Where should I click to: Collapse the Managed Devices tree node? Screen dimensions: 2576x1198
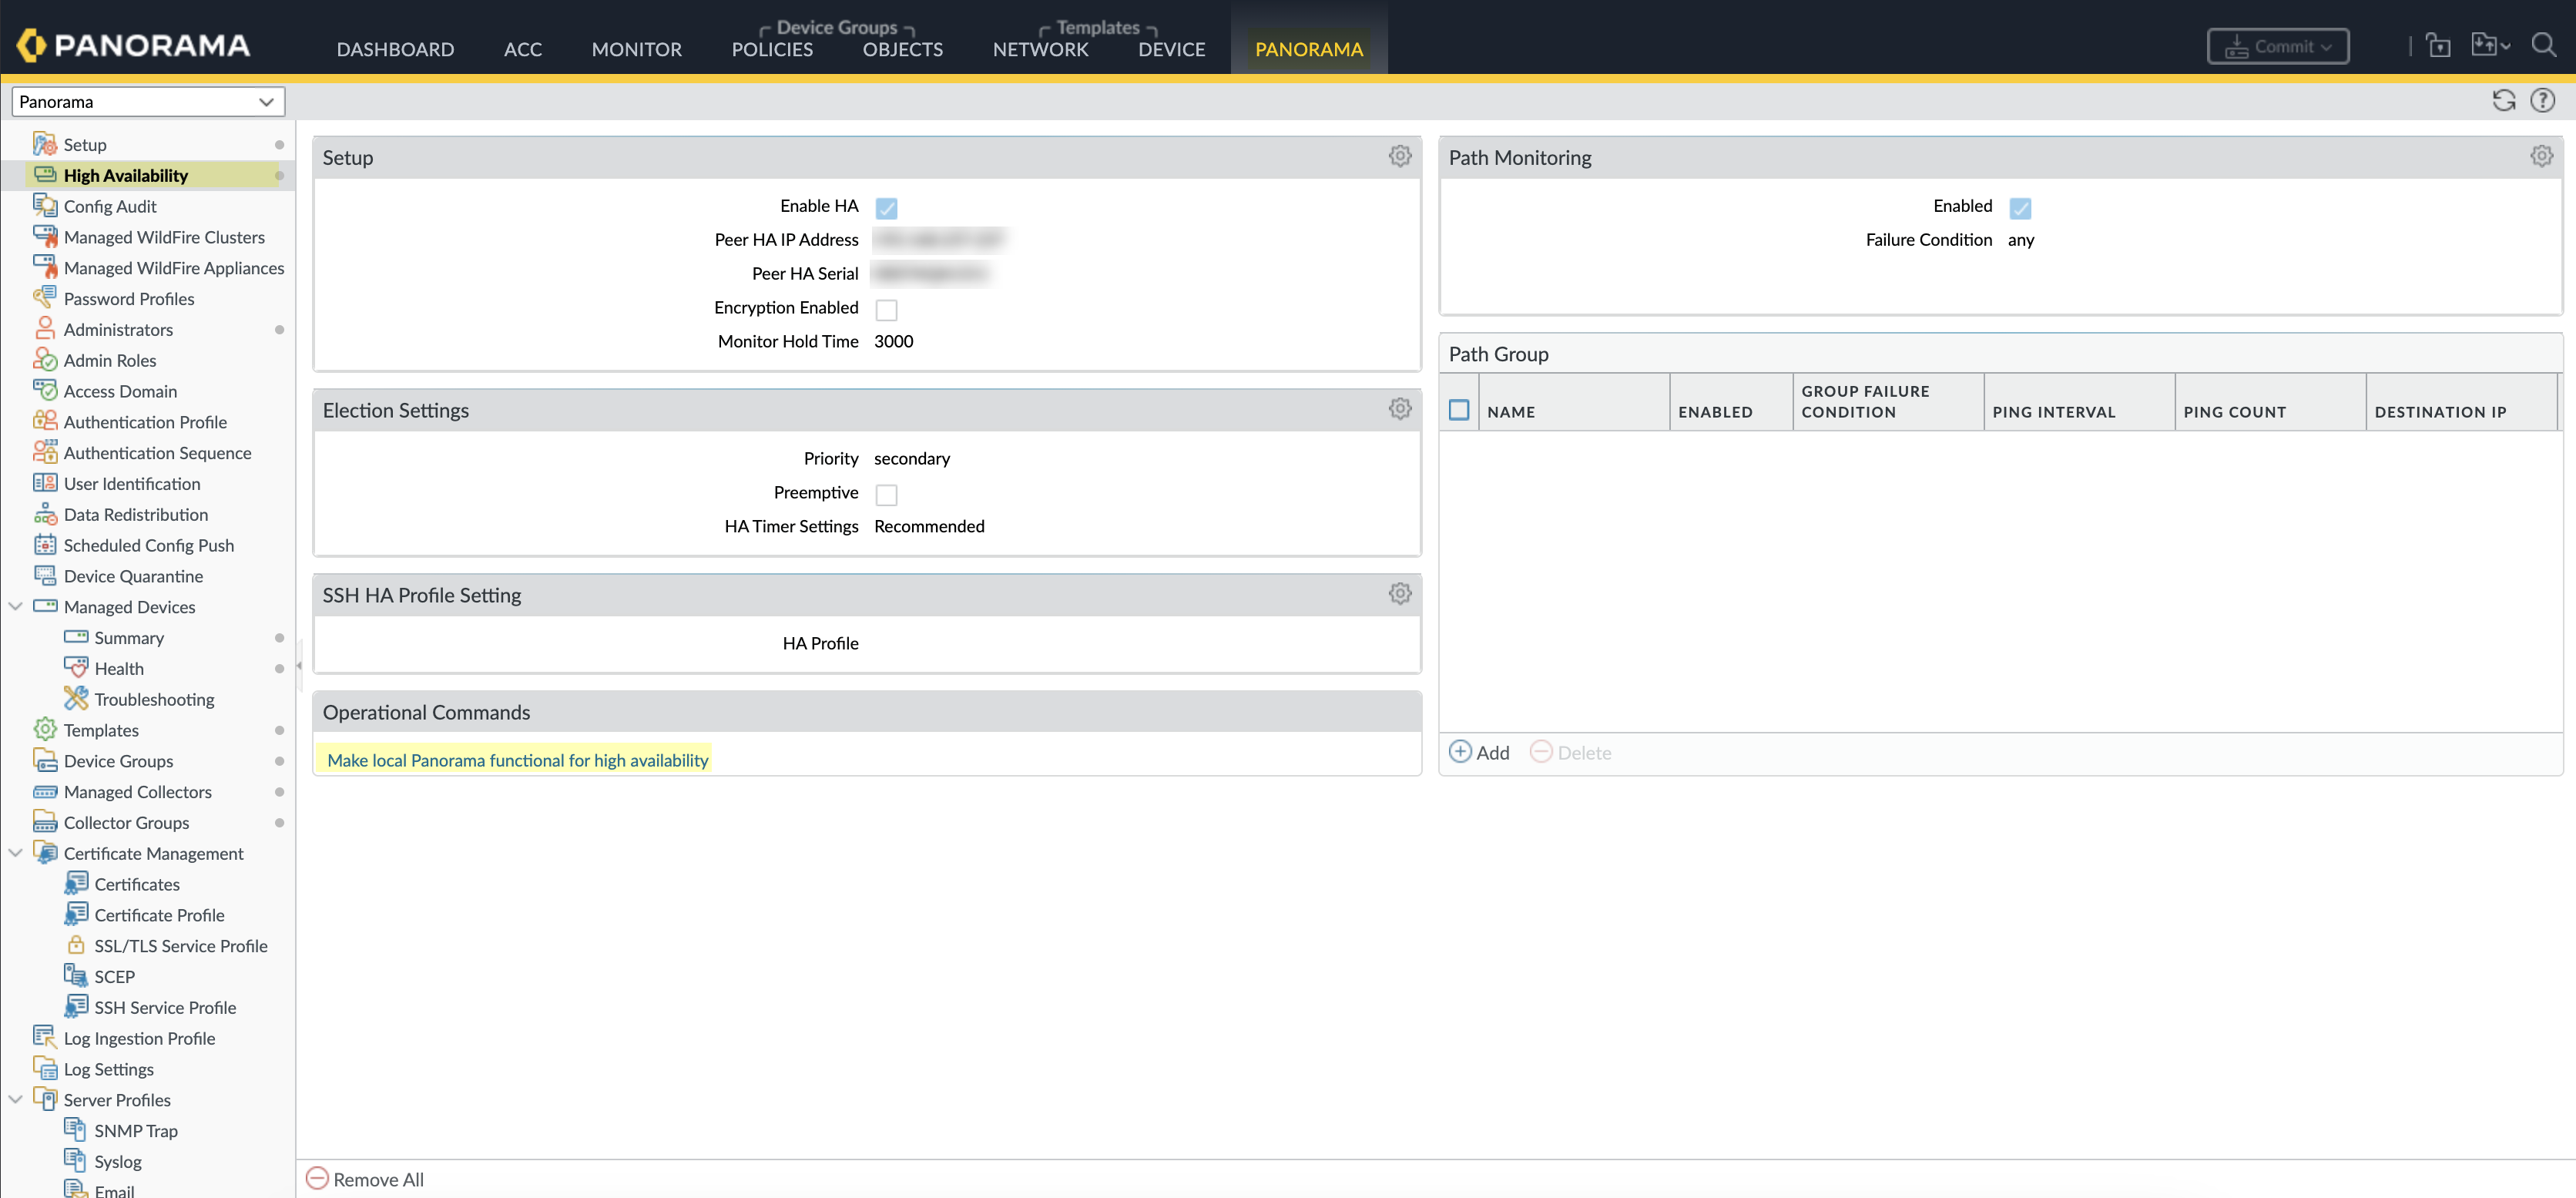pyautogui.click(x=16, y=606)
